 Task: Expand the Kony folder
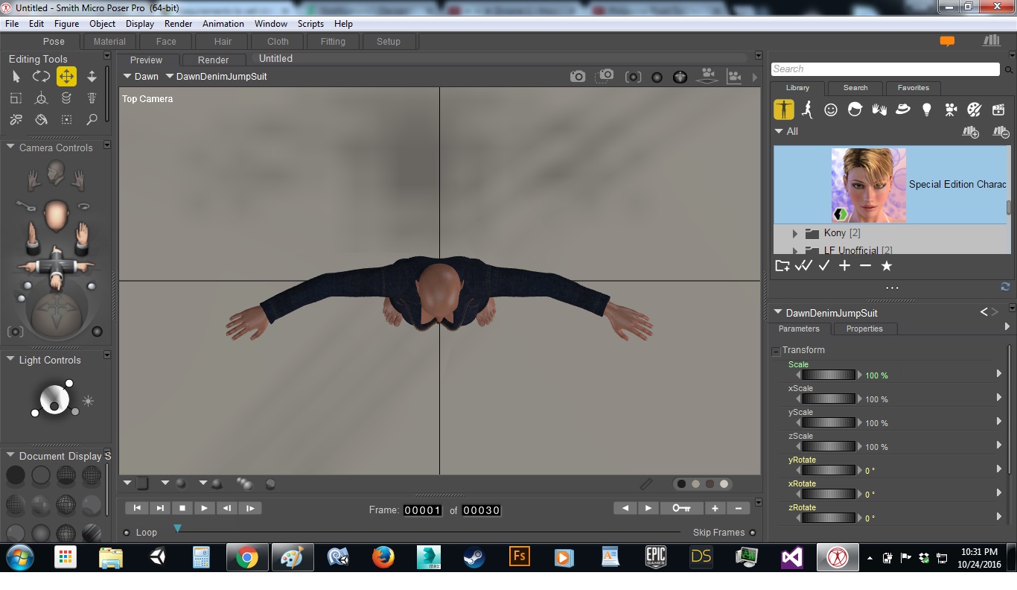pyautogui.click(x=795, y=234)
